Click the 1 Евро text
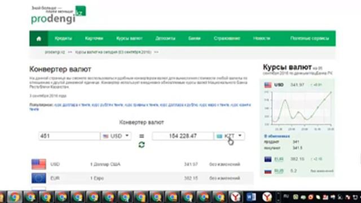Image resolution: width=361 pixels, height=203 pixels. 97,178
